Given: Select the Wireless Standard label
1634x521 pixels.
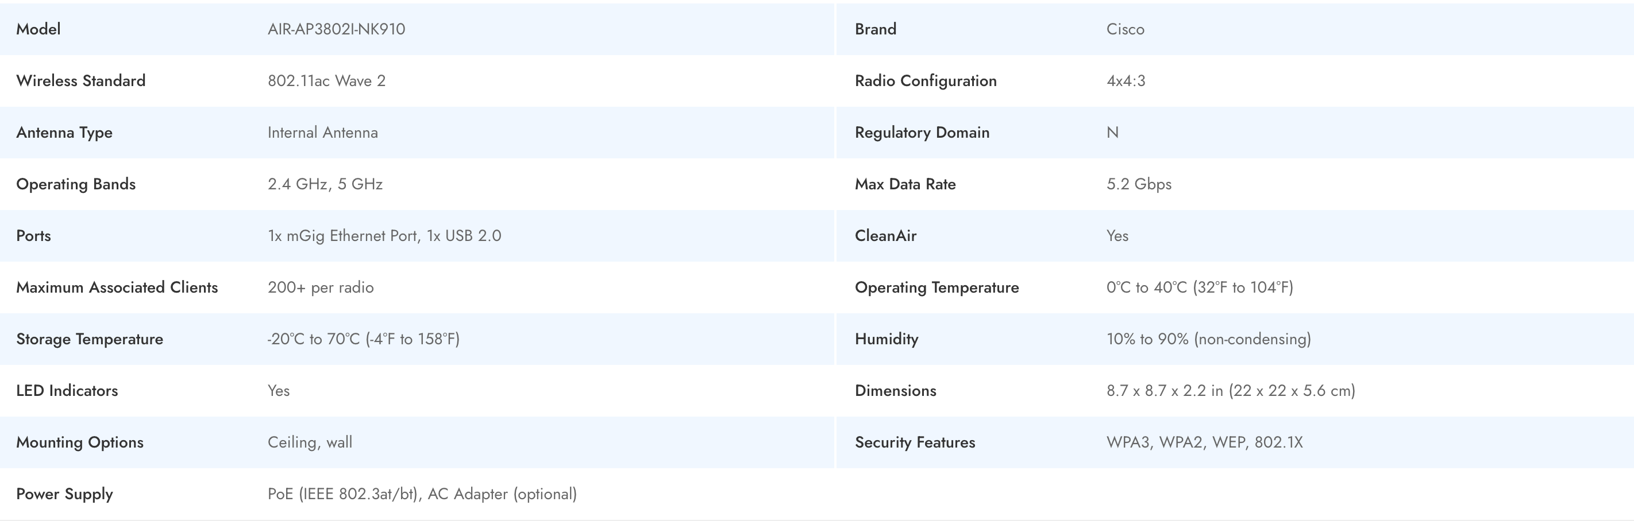Looking at the screenshot, I should pos(80,80).
